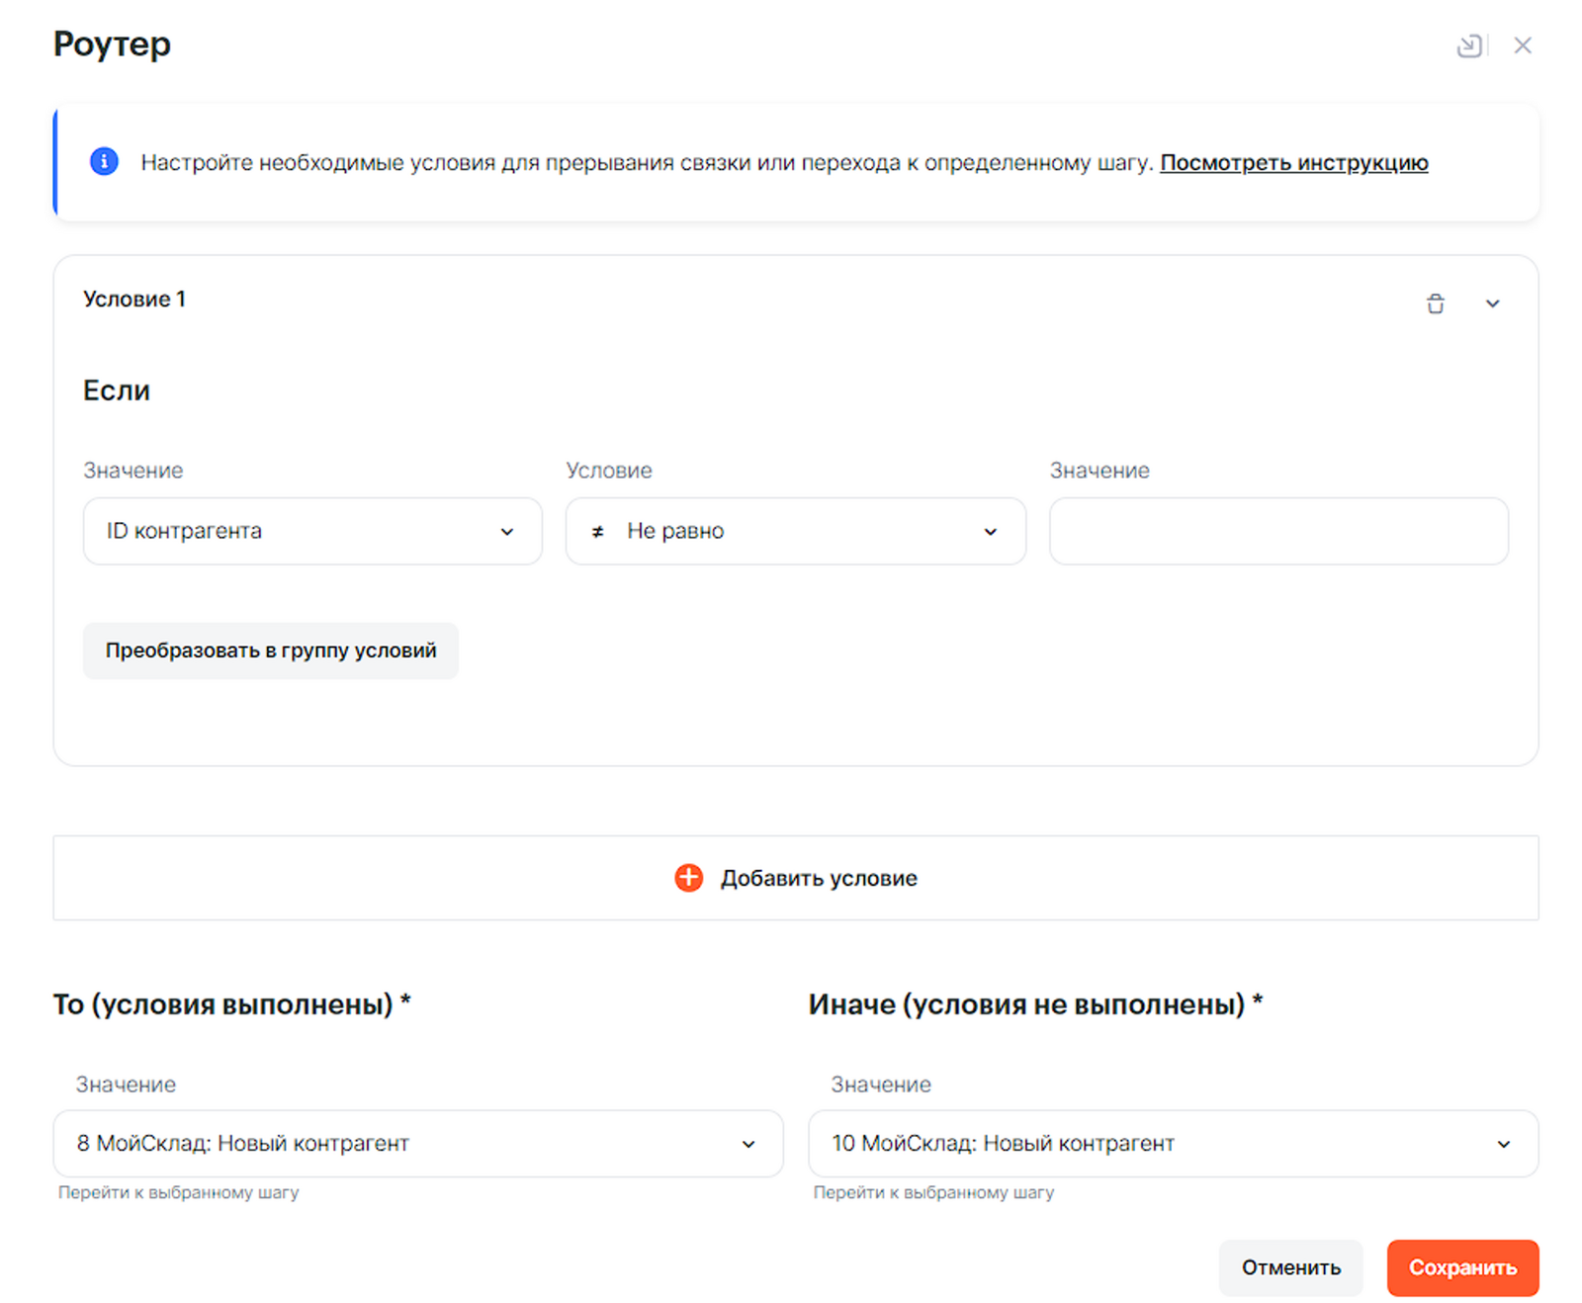The width and height of the screenshot is (1582, 1303).
Task: Click the blue info icon
Action: [104, 161]
